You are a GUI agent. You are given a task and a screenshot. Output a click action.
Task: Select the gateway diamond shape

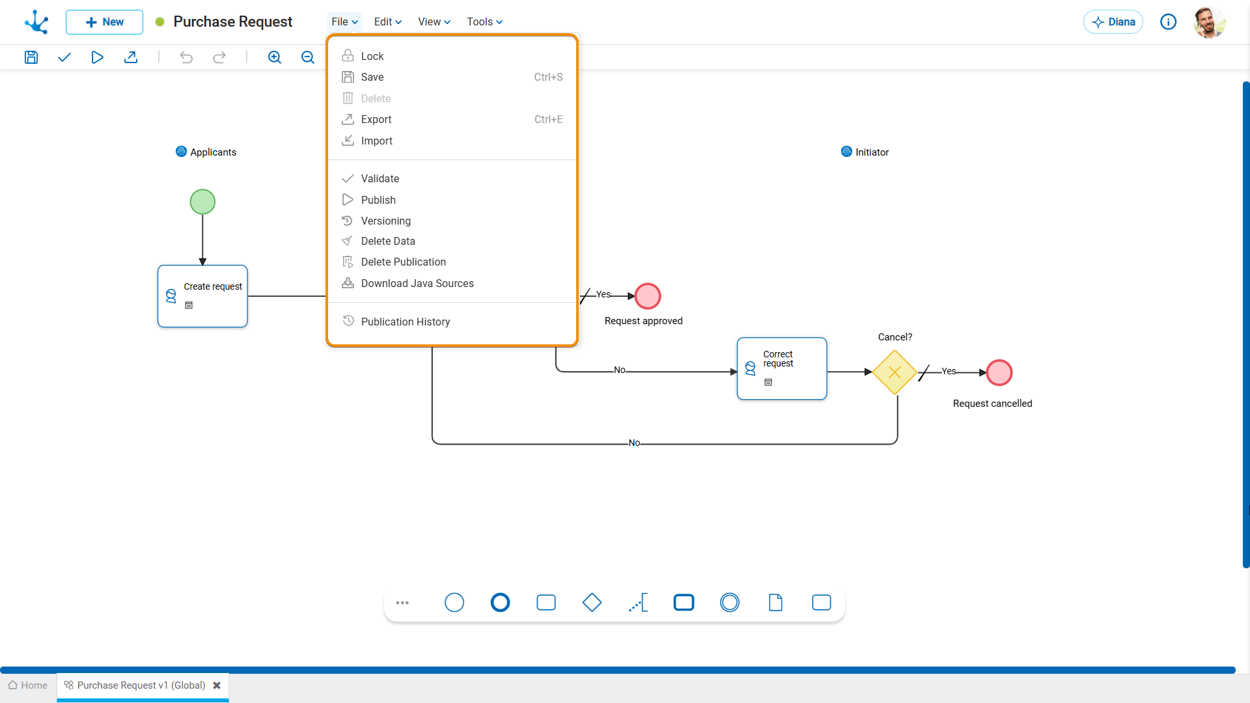point(592,603)
